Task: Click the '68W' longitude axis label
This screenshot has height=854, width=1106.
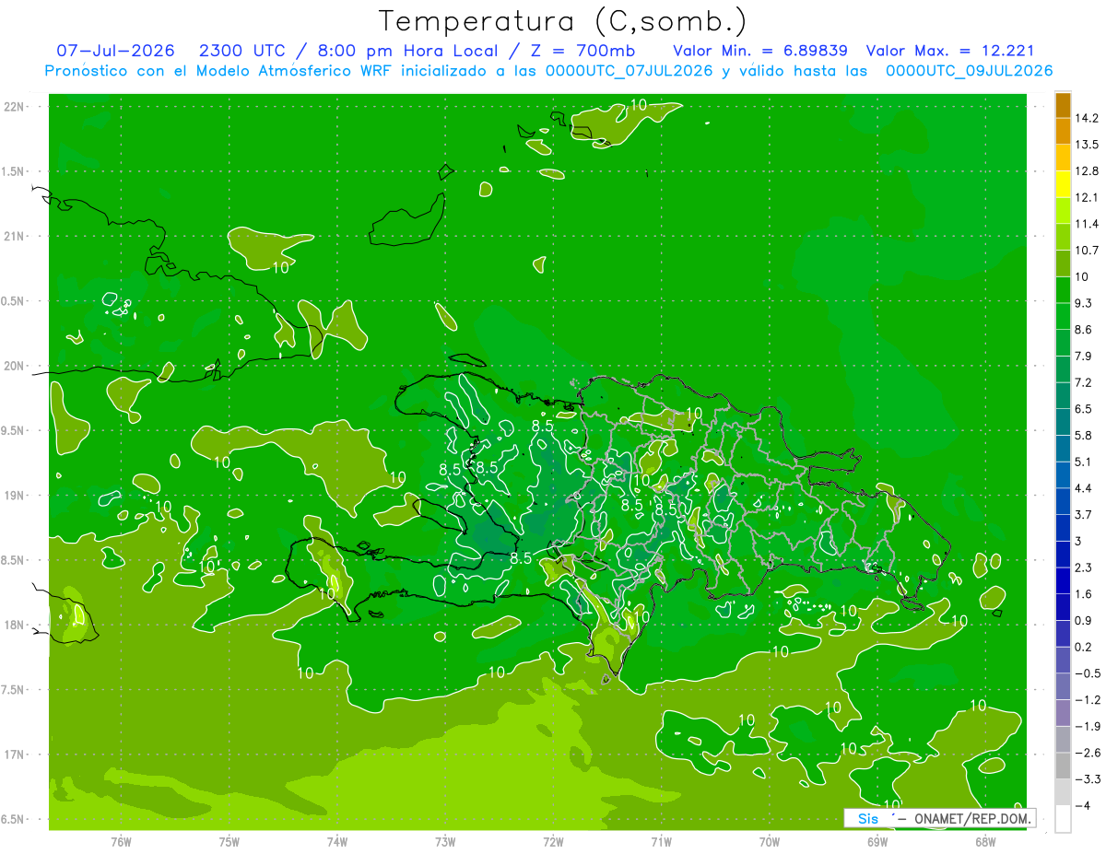Action: pos(985,842)
